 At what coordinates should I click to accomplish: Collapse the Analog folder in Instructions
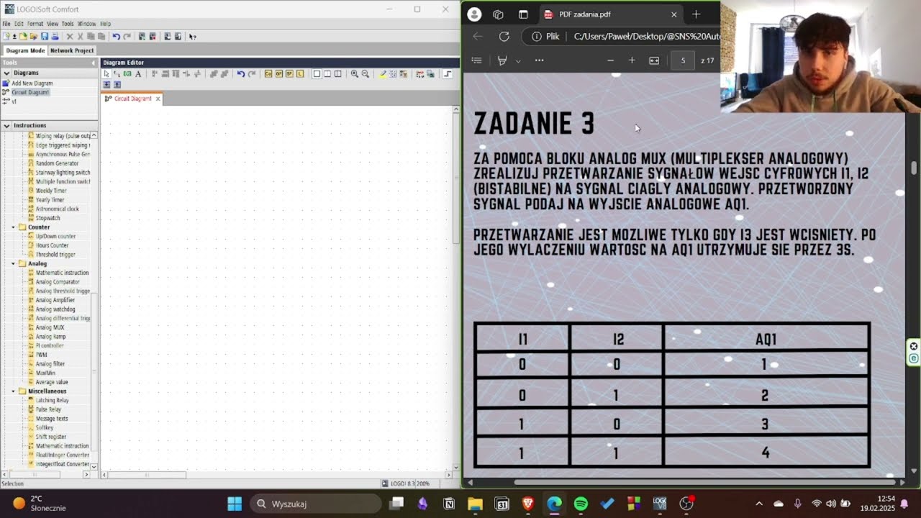point(13,264)
